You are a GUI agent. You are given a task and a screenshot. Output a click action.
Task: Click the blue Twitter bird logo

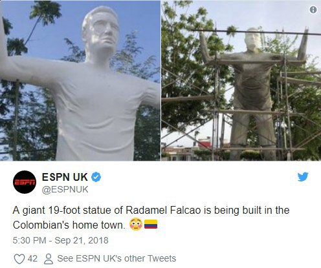[303, 177]
